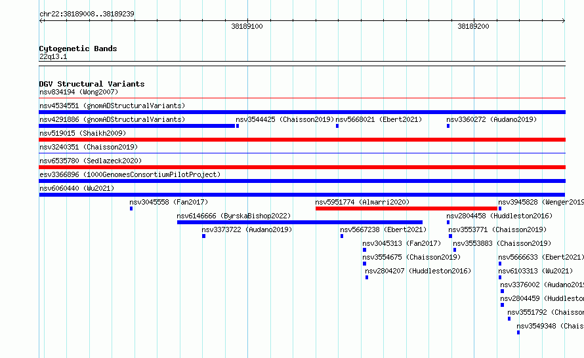
Task: Click the esv3366896 blue variant bar
Action: 302,181
